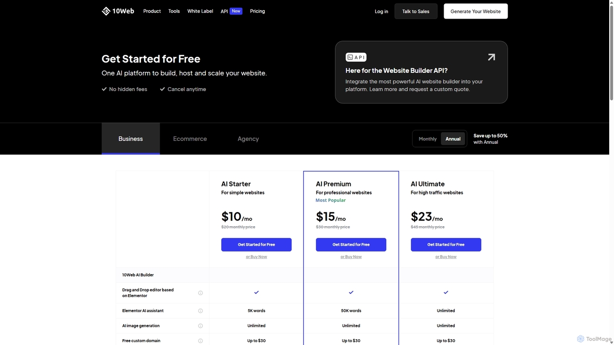Click or Buy Now under AI Premium
This screenshot has width=614, height=345.
pyautogui.click(x=351, y=257)
